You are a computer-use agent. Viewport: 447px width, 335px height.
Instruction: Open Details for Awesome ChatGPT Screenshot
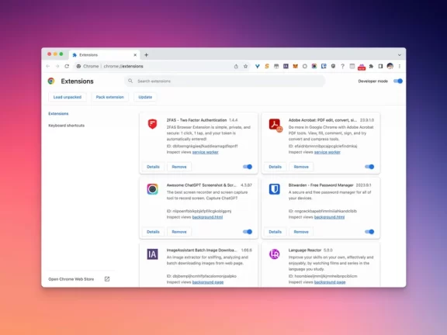[153, 232]
